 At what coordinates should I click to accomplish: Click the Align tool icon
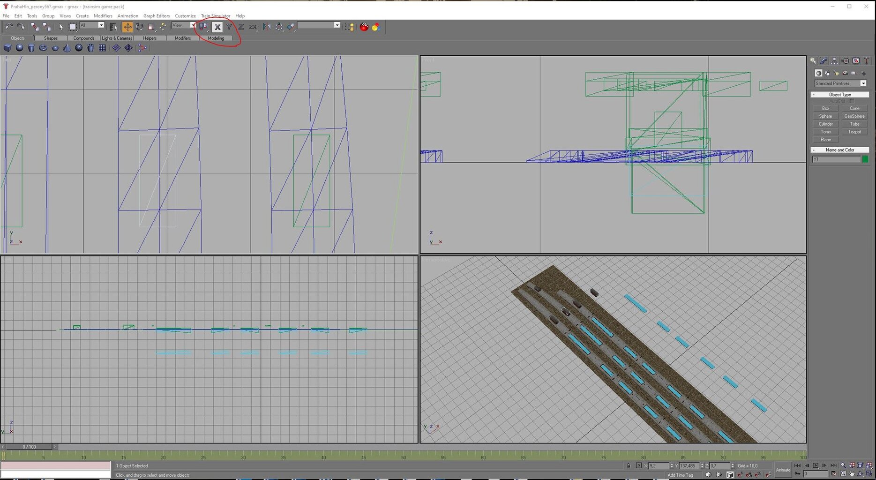point(291,27)
